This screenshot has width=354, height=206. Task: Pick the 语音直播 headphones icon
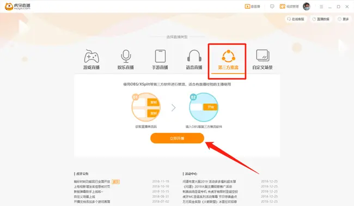[194, 56]
